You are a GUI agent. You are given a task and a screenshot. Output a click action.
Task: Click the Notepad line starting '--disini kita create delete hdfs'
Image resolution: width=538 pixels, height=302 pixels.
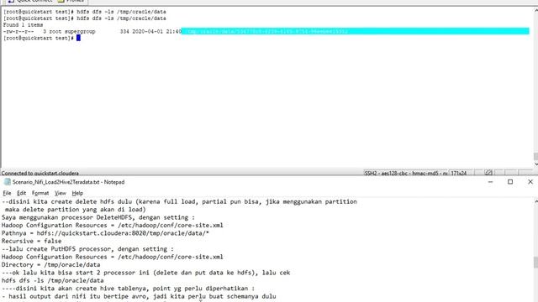click(179, 201)
